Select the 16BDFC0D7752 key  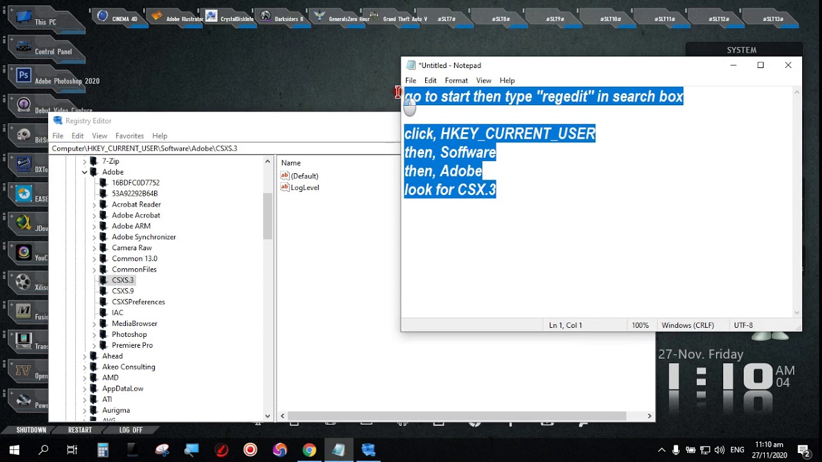pyautogui.click(x=136, y=183)
